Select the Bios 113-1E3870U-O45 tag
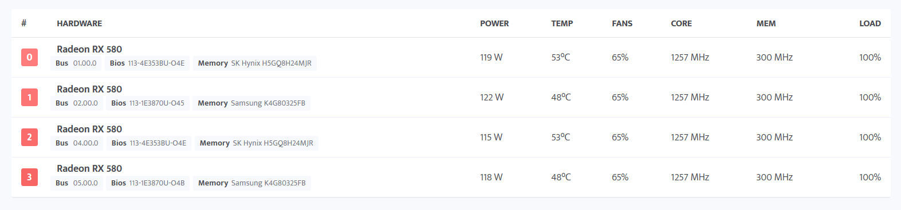The image size is (901, 210). coord(148,103)
